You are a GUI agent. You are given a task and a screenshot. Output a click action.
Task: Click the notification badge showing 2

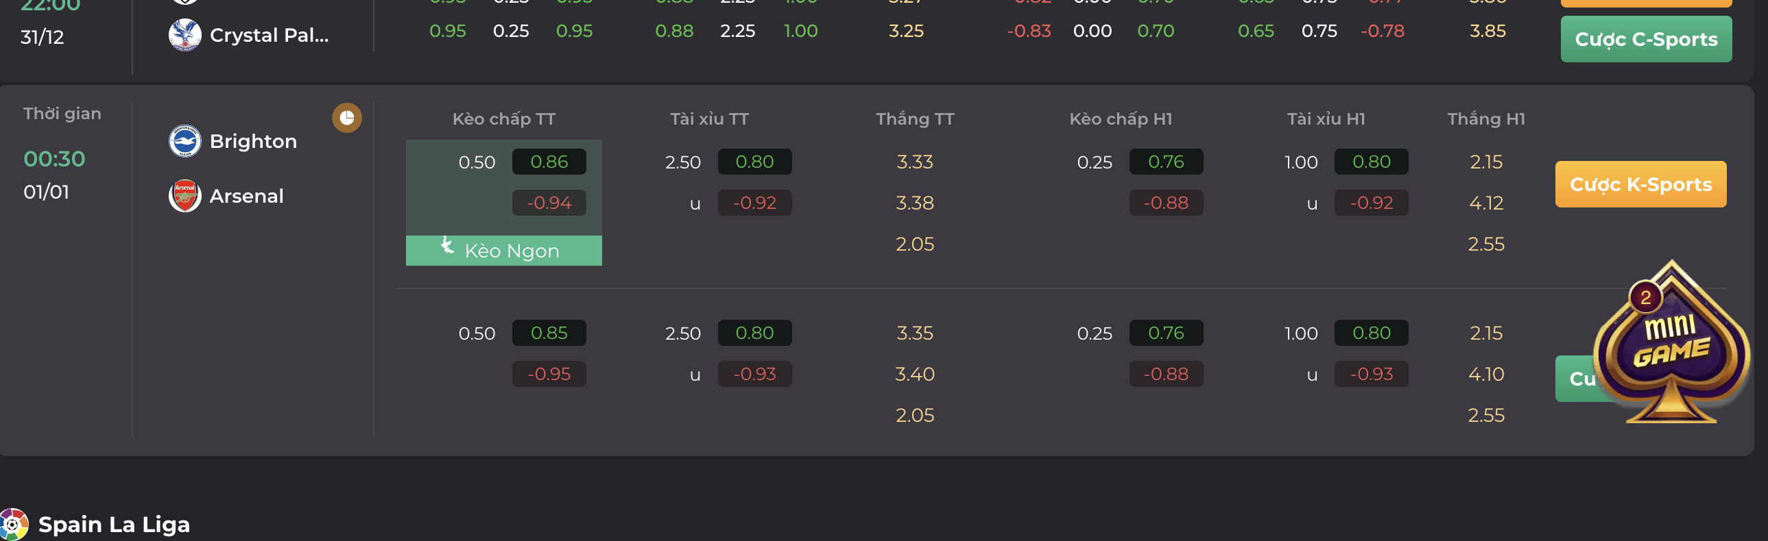(1645, 298)
